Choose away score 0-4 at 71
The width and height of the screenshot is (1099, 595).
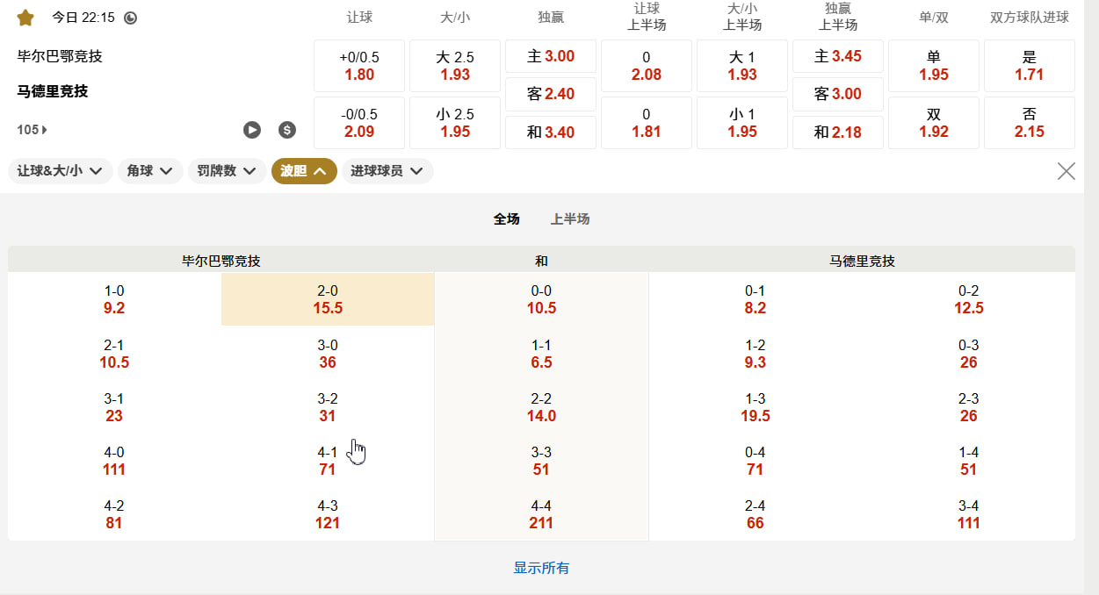click(x=756, y=461)
